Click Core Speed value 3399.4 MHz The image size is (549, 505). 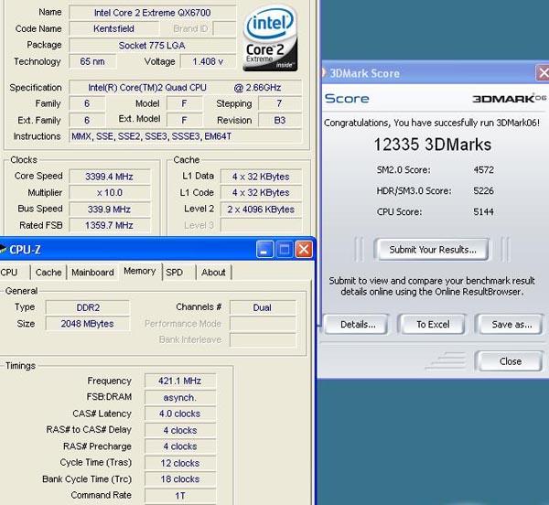[109, 177]
